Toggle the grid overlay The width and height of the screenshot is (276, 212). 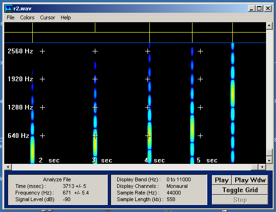tap(240, 190)
